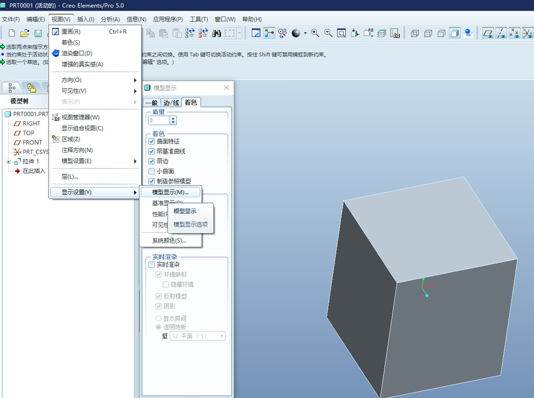Open the 编辑(E) menu

click(35, 19)
